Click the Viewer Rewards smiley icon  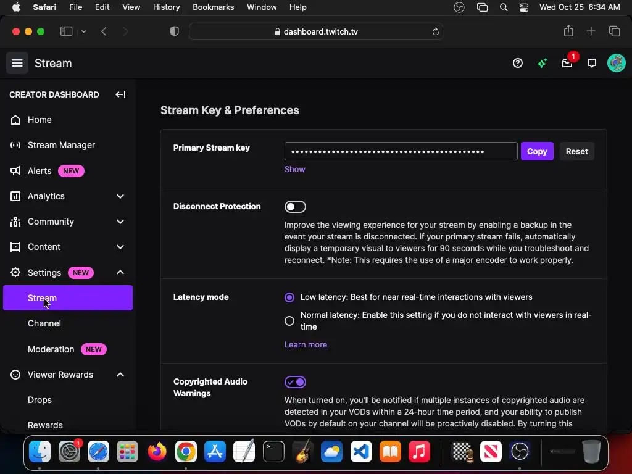(15, 375)
